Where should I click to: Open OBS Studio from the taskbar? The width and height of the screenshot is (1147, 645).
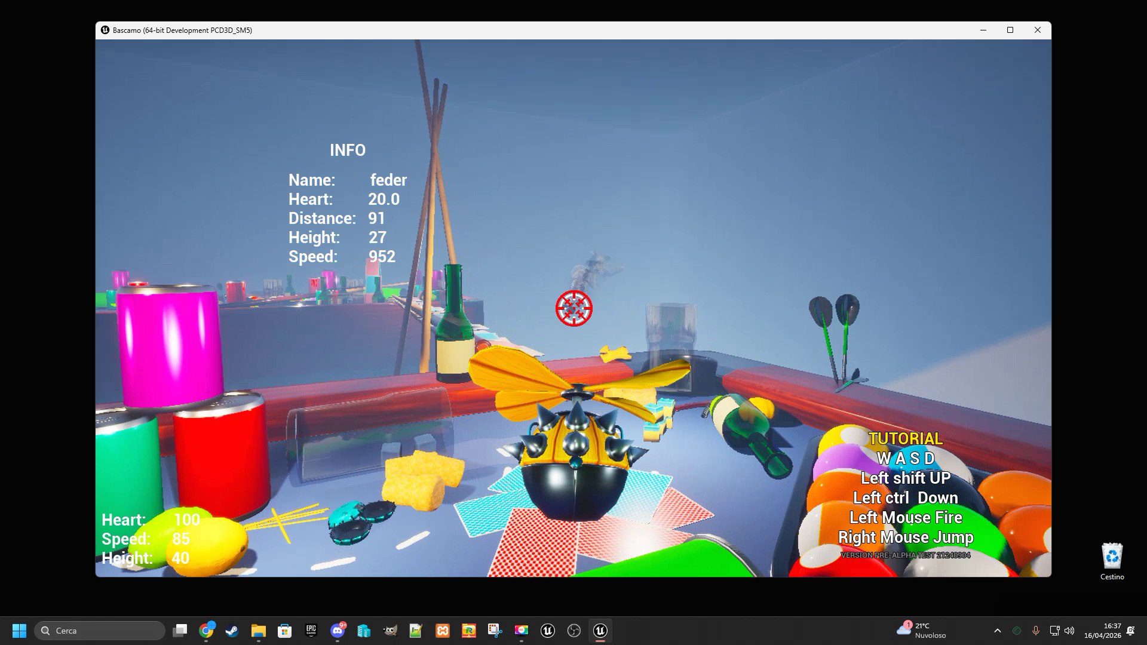pos(574,631)
